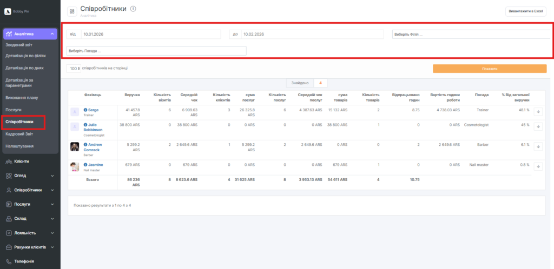Image resolution: width=554 pixels, height=269 pixels.
Task: Expand Serge's row with the down arrow
Action: [539, 112]
